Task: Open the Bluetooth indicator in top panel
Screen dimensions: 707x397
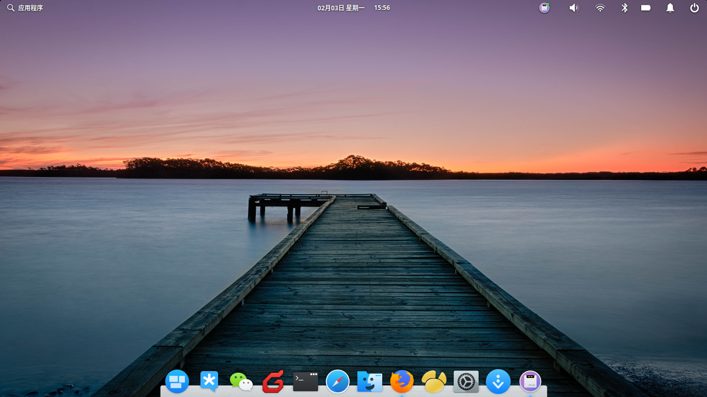Action: coord(625,8)
